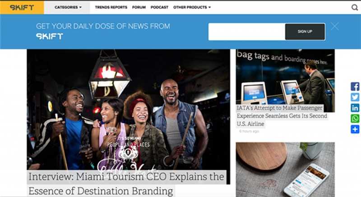Open the Trends Reports menu item
Screen dimensions: 361x197
point(111,7)
